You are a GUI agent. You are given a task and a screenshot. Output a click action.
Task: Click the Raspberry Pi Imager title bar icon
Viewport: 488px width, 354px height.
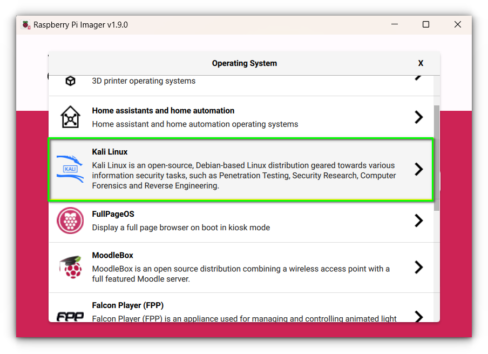point(26,25)
